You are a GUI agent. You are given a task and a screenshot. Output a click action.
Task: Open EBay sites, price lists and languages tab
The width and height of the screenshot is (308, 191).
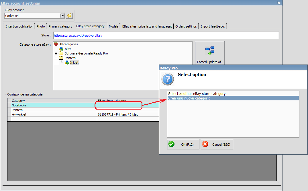tap(147, 26)
